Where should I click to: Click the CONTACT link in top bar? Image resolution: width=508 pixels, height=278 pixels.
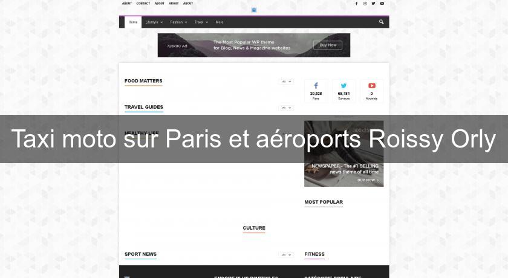pyautogui.click(x=143, y=4)
